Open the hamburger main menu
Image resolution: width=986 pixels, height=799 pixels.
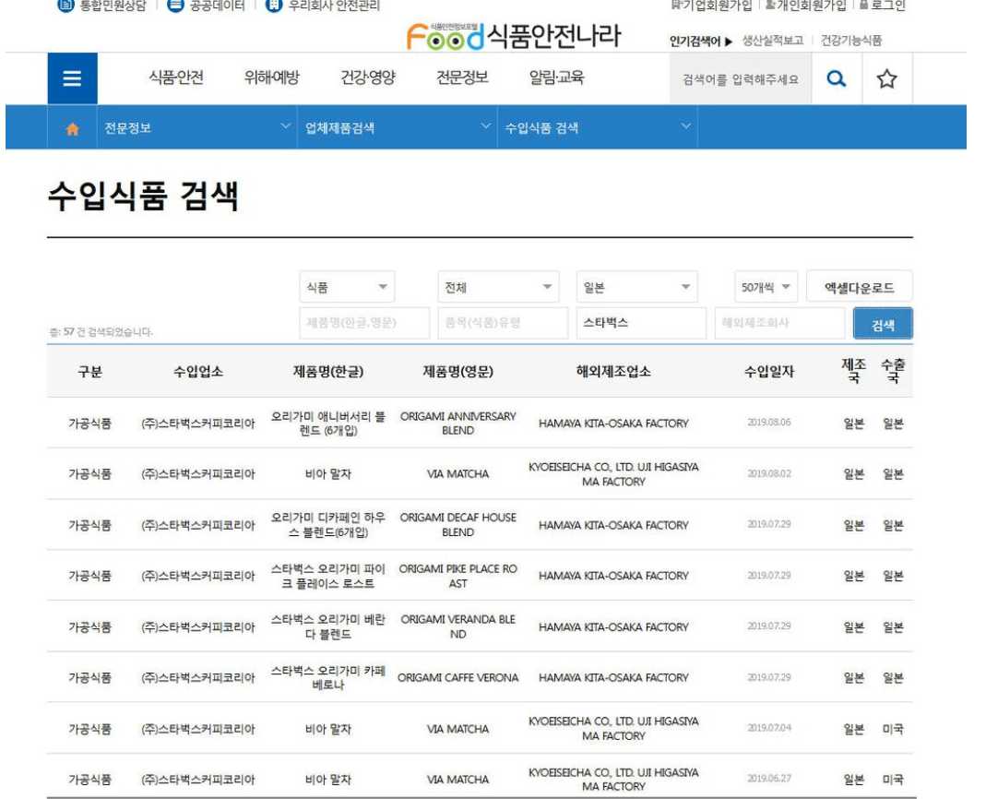71,79
